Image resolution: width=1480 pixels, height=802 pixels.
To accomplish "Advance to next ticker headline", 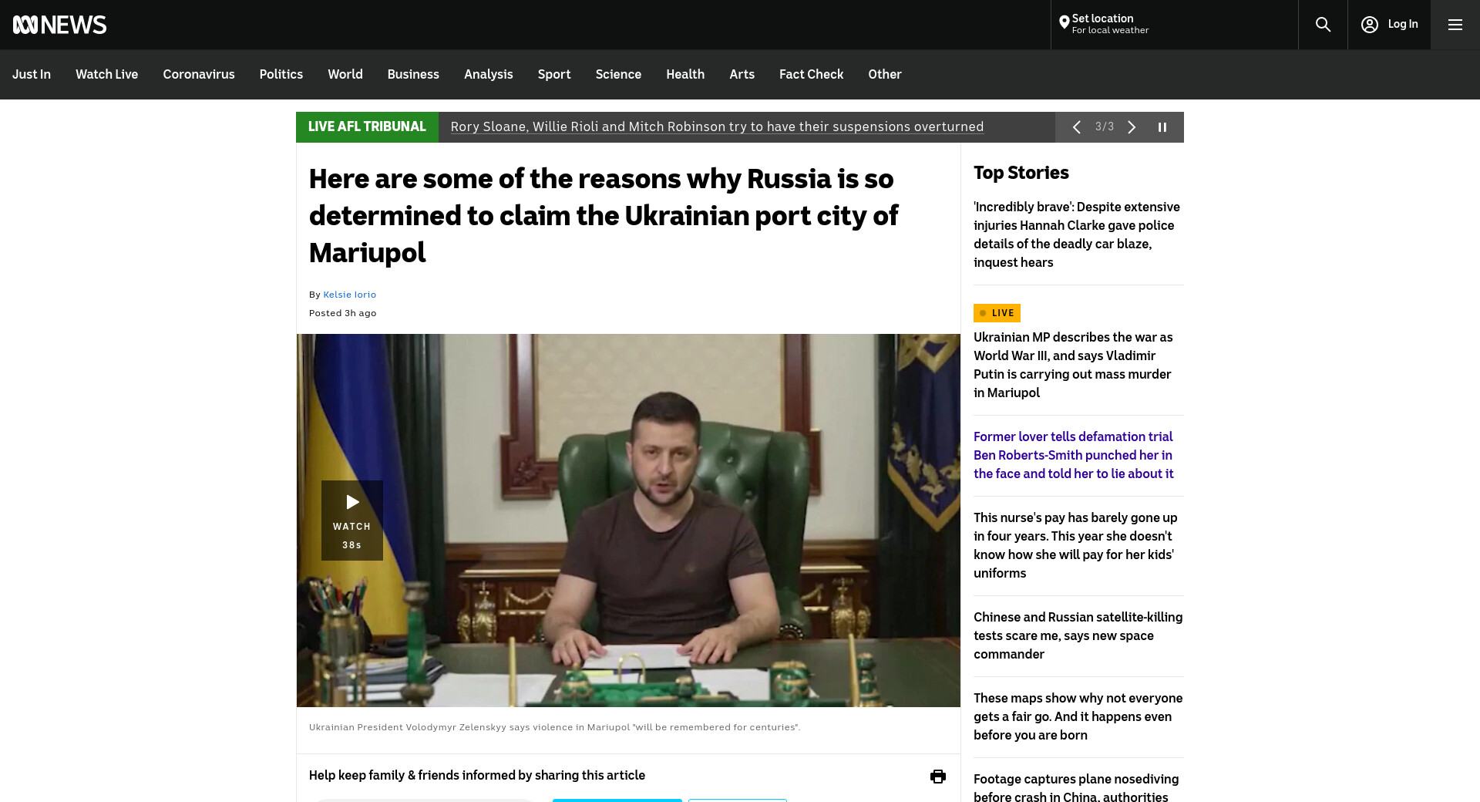I will [x=1132, y=127].
